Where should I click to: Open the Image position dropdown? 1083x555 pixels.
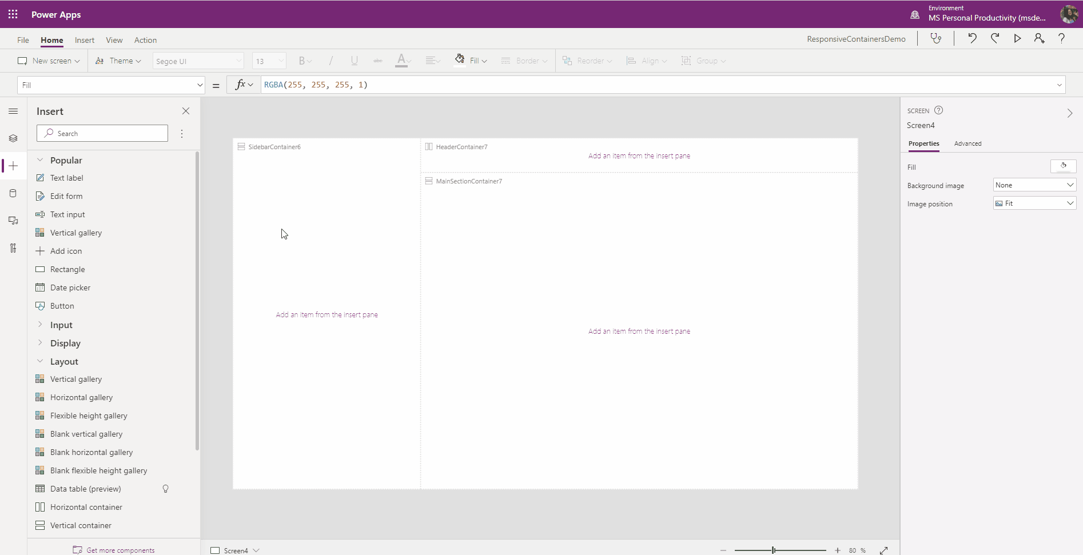point(1034,203)
